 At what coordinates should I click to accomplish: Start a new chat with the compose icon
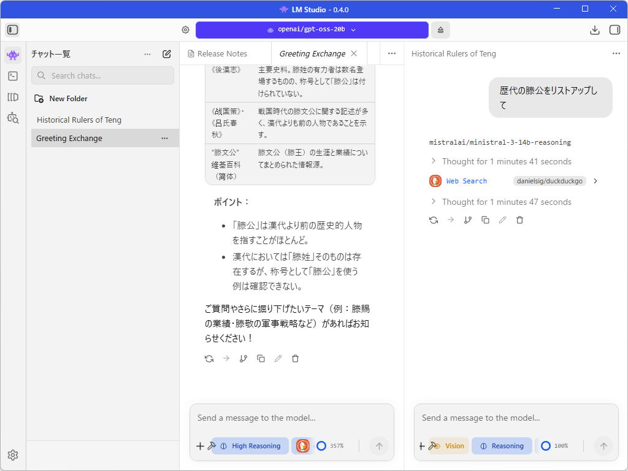166,54
